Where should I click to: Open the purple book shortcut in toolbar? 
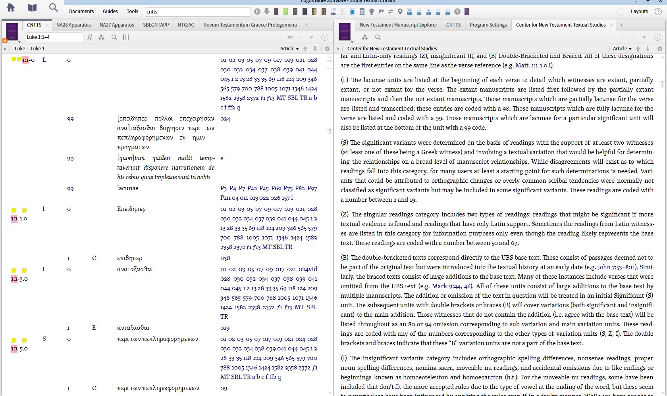[x=467, y=11]
